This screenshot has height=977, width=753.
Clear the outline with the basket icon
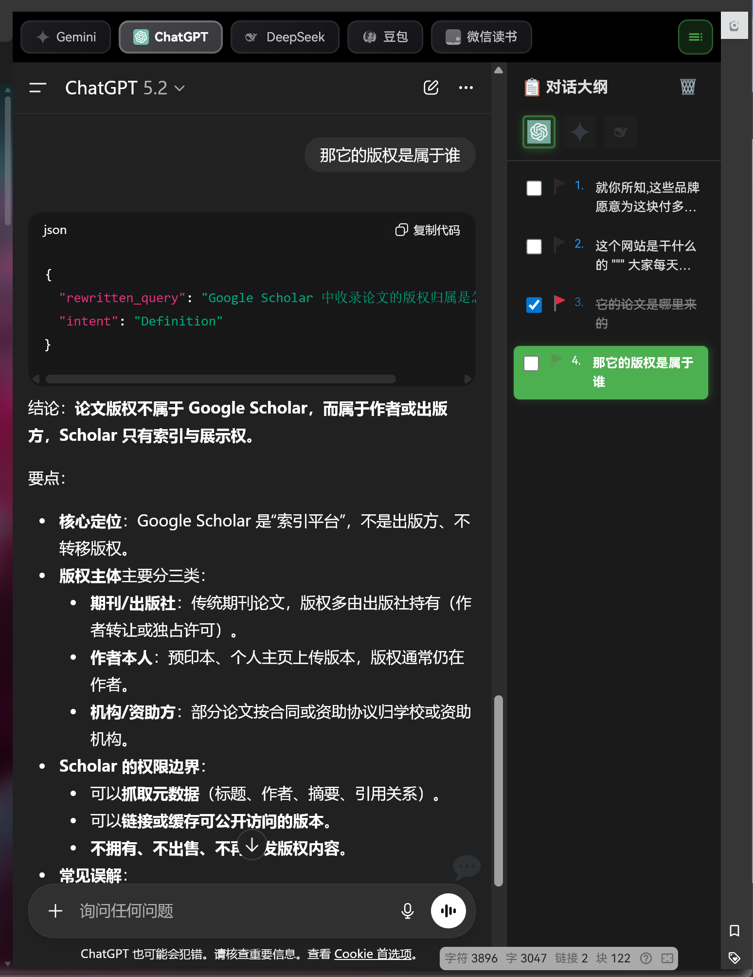688,87
